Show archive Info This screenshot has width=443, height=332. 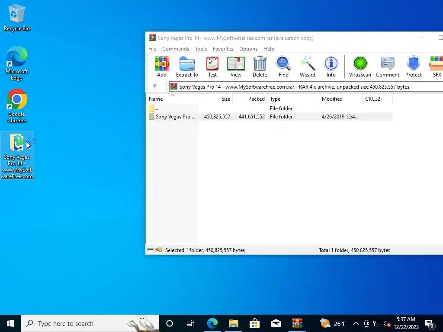331,67
